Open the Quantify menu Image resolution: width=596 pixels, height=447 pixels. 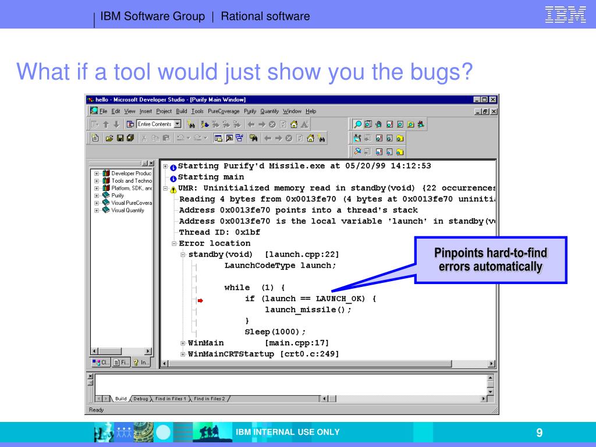(x=269, y=111)
